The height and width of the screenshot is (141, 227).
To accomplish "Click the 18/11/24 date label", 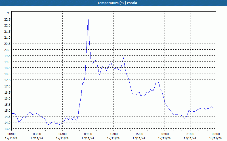I will coord(216,138).
